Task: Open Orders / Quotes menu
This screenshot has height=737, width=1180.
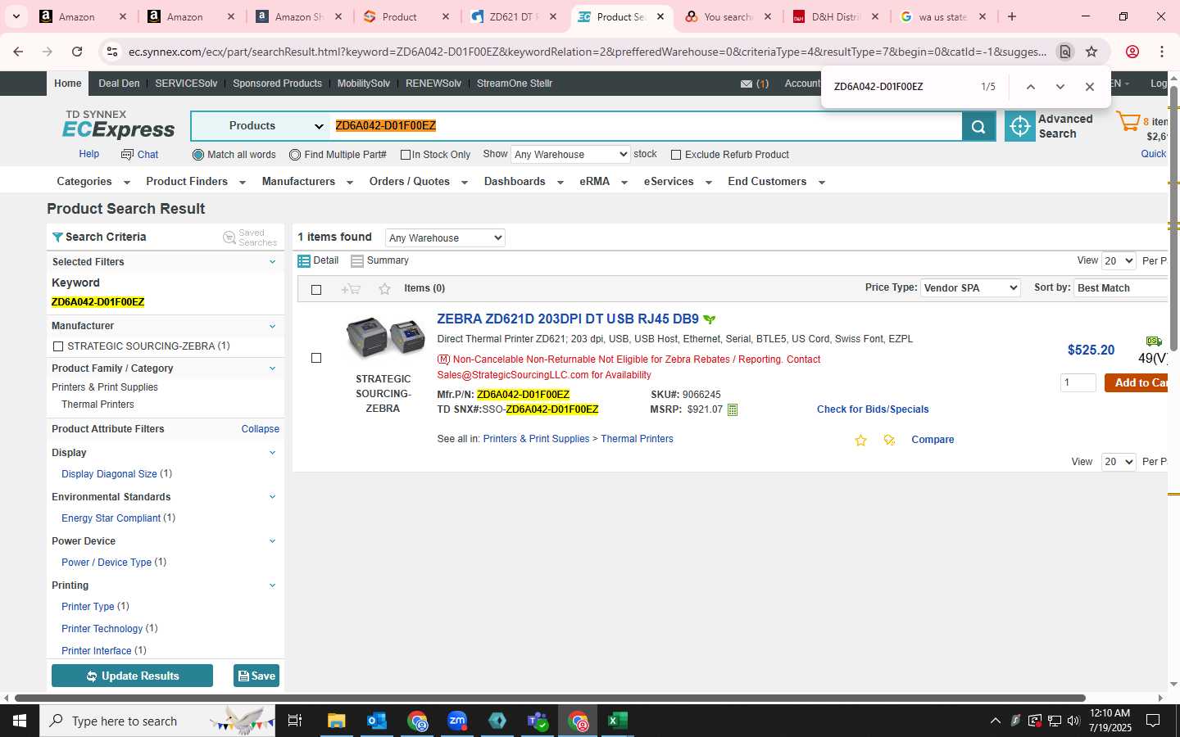Action: click(x=418, y=182)
